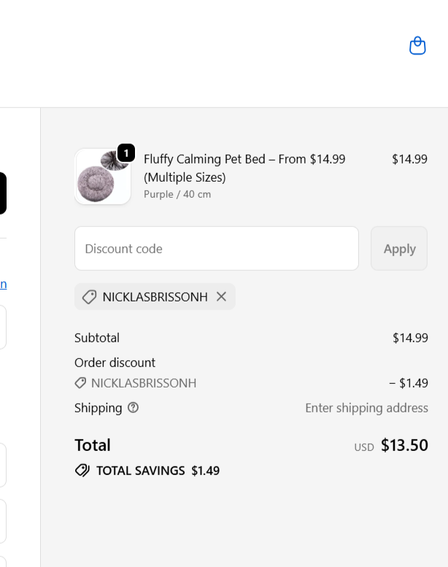This screenshot has width=448, height=567.
Task: Click the Order discount label
Action: [115, 363]
